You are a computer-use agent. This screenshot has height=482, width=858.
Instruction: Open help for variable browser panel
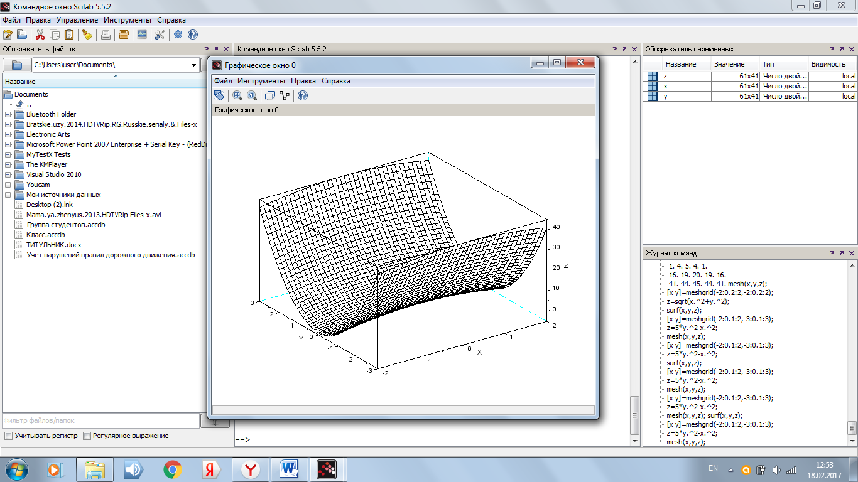(x=832, y=49)
